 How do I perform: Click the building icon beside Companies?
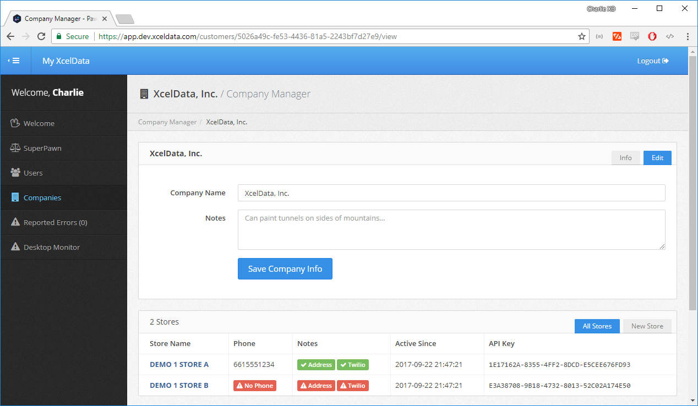[15, 197]
